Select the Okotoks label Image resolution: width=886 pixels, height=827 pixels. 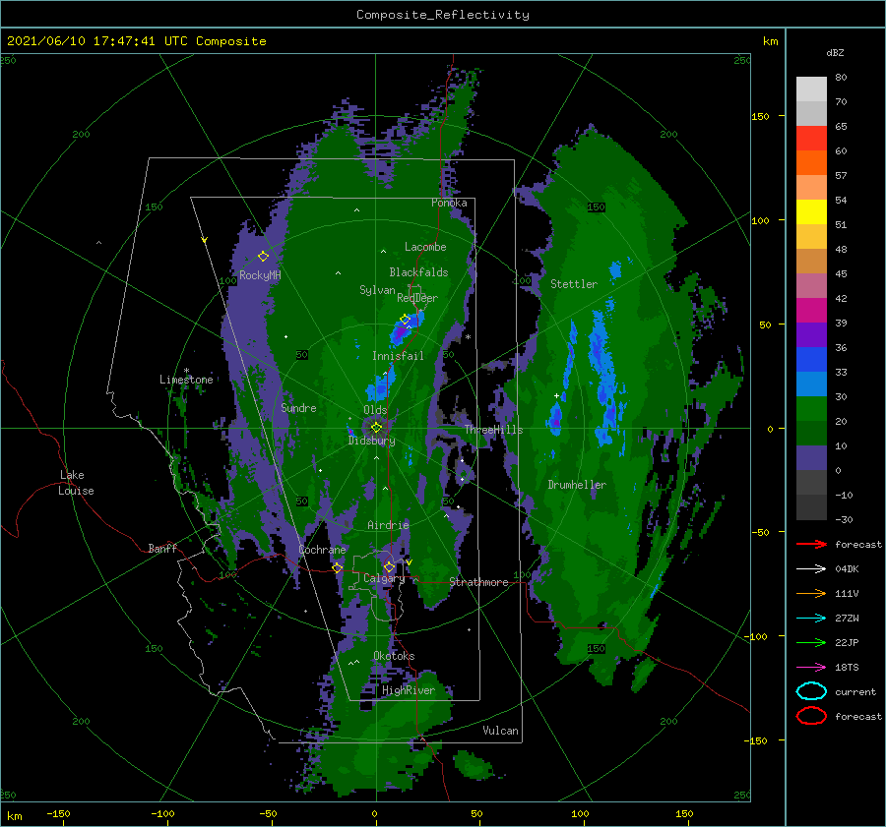(x=394, y=656)
